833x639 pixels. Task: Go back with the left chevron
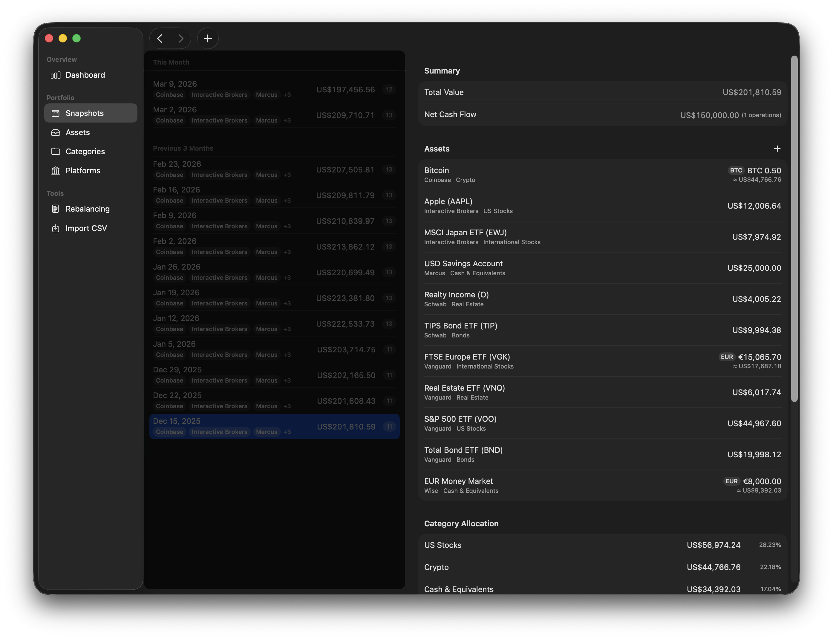(160, 39)
